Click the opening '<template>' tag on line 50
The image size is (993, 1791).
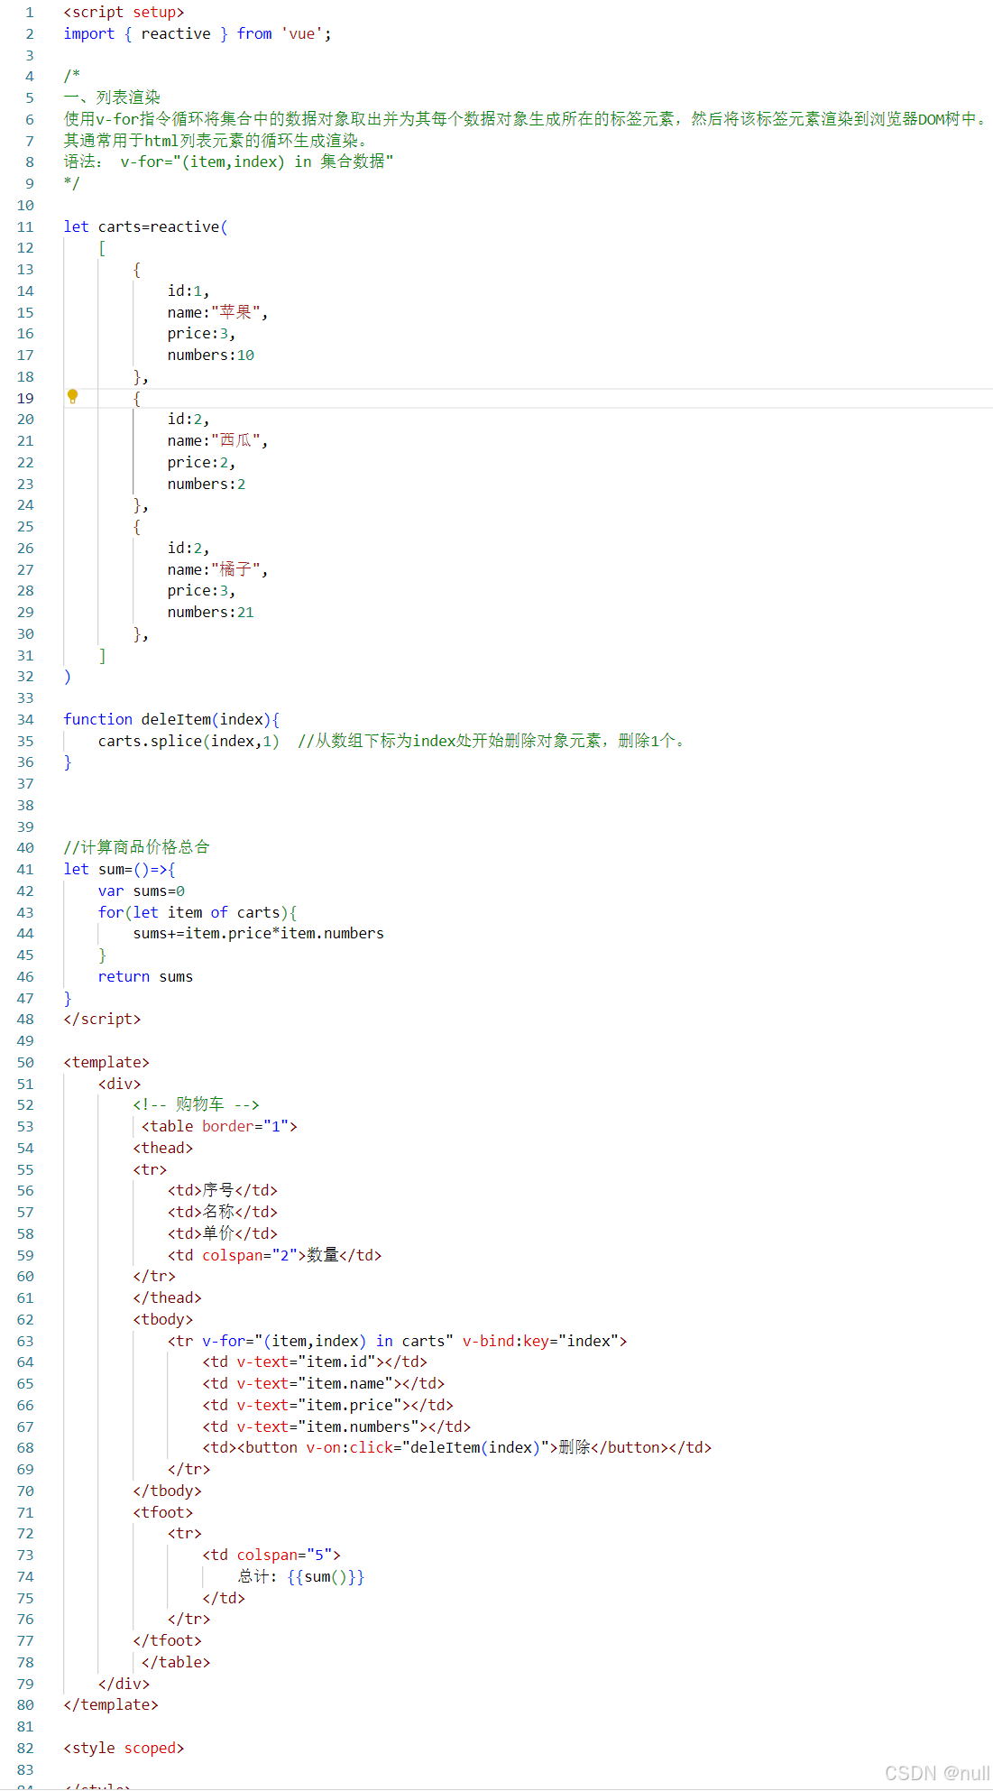[x=106, y=1062]
